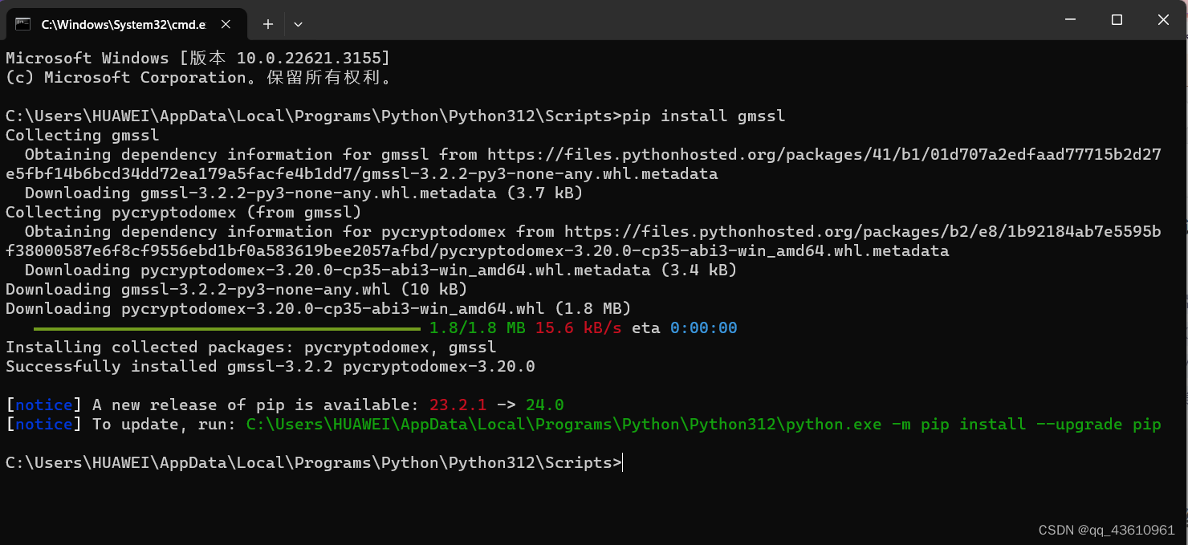Screen dimensions: 1188x545
Task: Click the 24.0 version number in notice line
Action: 543,405
